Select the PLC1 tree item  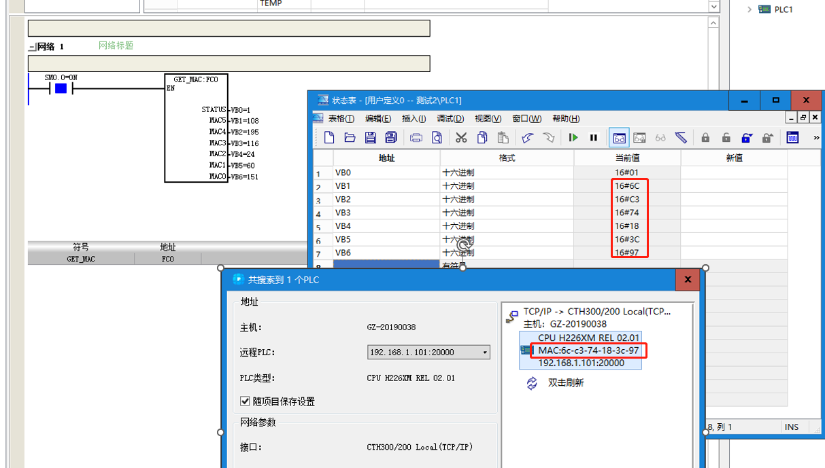784,10
